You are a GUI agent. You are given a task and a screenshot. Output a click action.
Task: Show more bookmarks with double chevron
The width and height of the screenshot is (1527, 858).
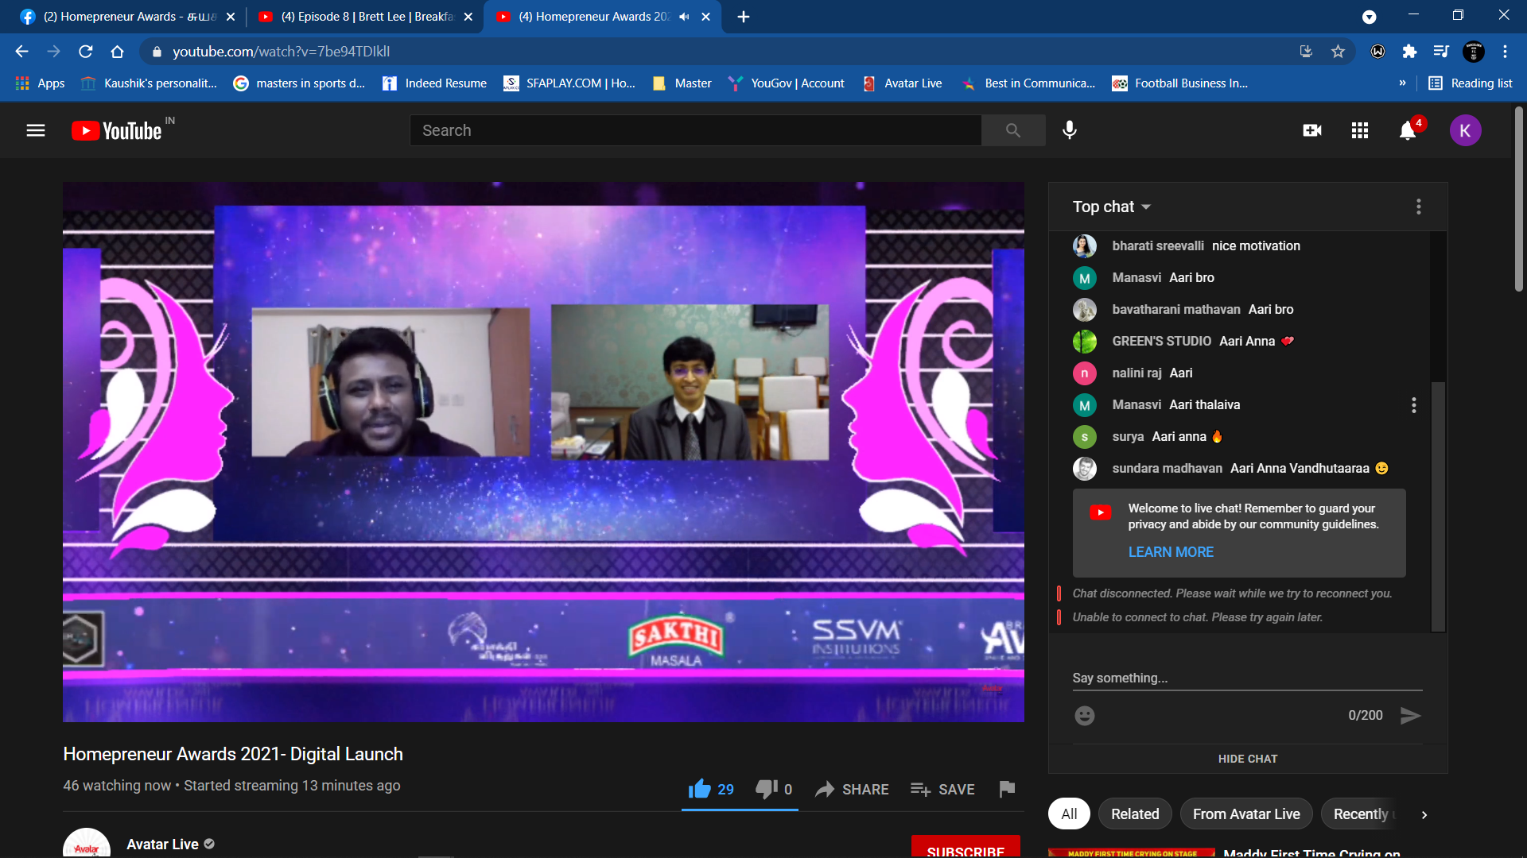tap(1402, 83)
